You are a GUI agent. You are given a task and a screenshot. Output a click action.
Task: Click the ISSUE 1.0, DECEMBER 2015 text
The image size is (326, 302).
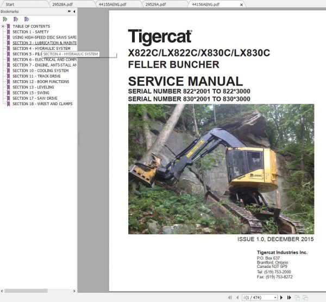[x=275, y=239]
